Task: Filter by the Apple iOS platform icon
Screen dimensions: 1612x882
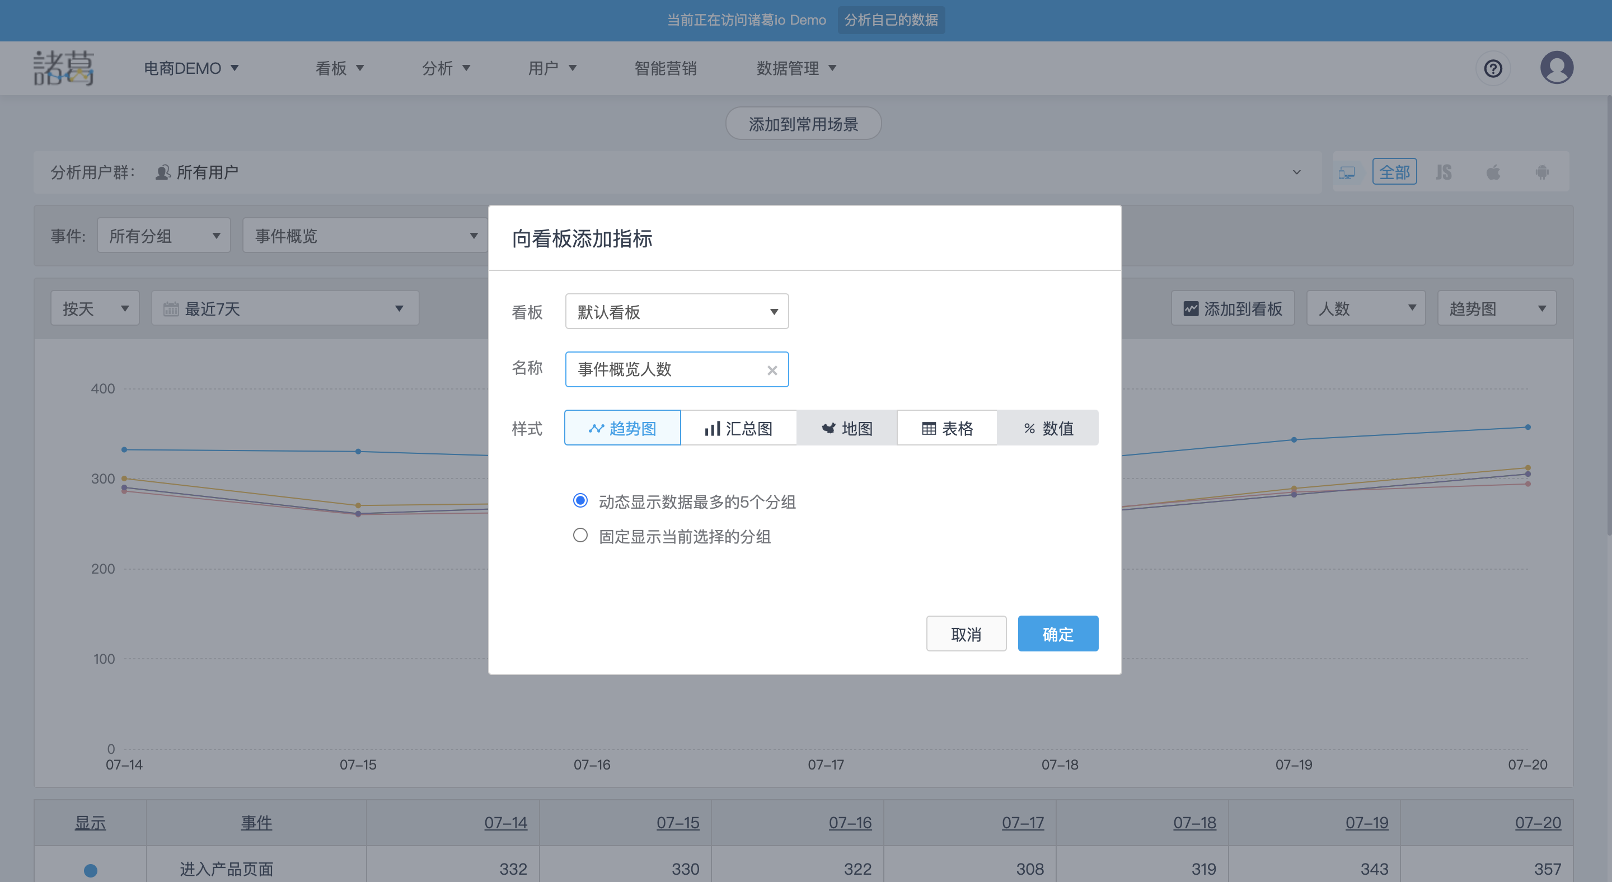Action: click(1493, 172)
